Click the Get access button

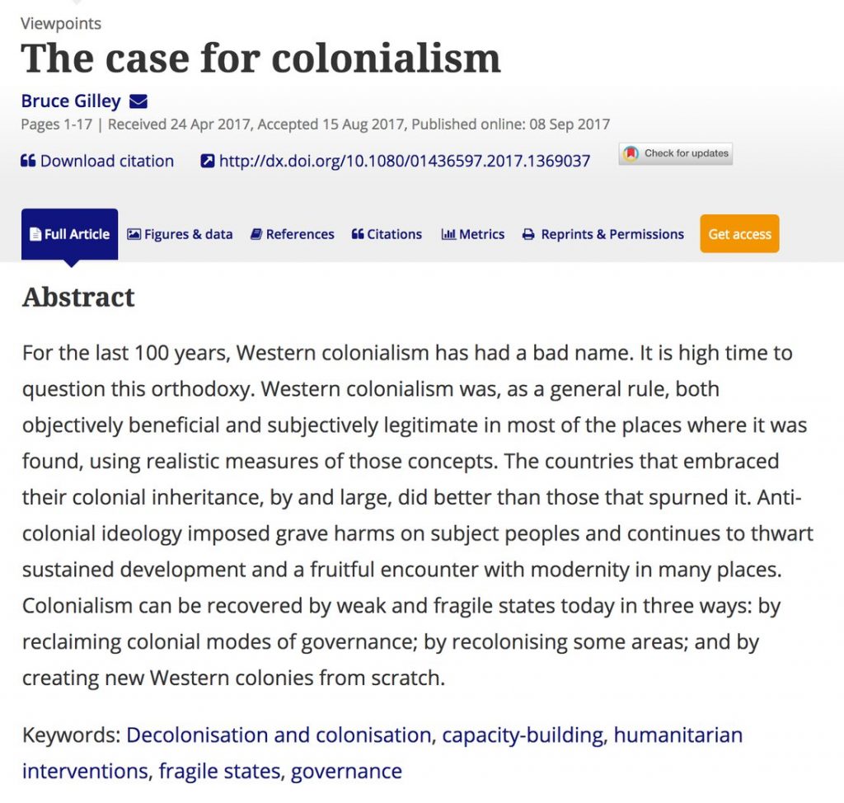tap(739, 234)
